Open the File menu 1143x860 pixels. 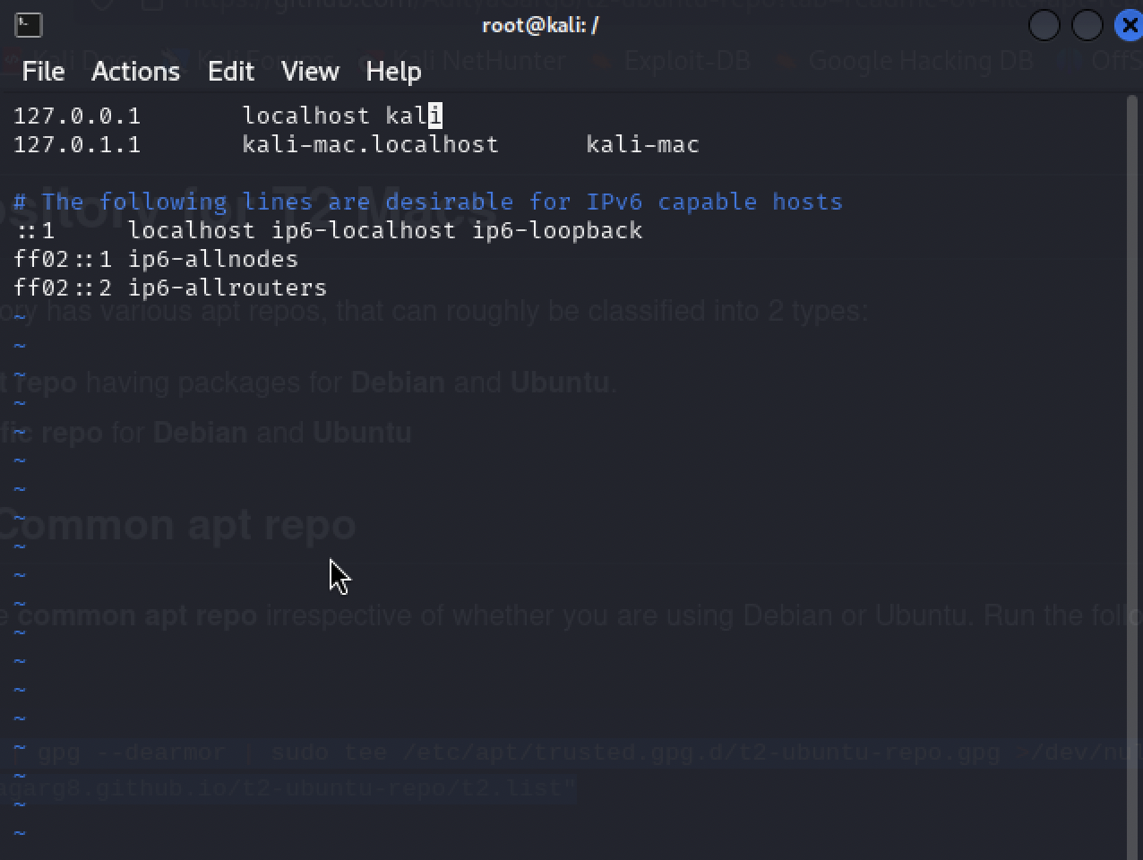pyautogui.click(x=43, y=72)
